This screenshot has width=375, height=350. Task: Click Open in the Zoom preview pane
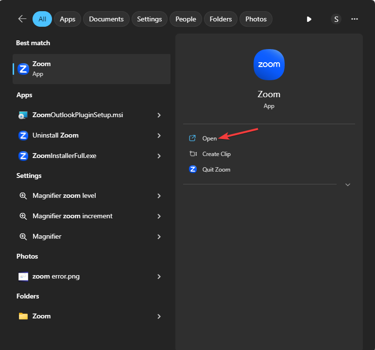click(x=209, y=139)
